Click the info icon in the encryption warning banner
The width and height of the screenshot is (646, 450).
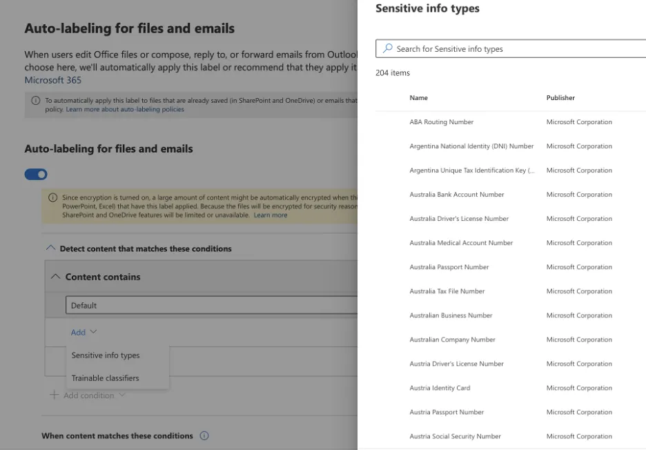tap(52, 197)
